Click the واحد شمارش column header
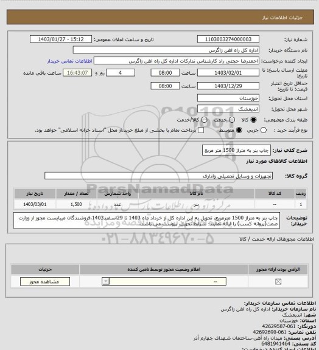319x350 pixels. 117,193
